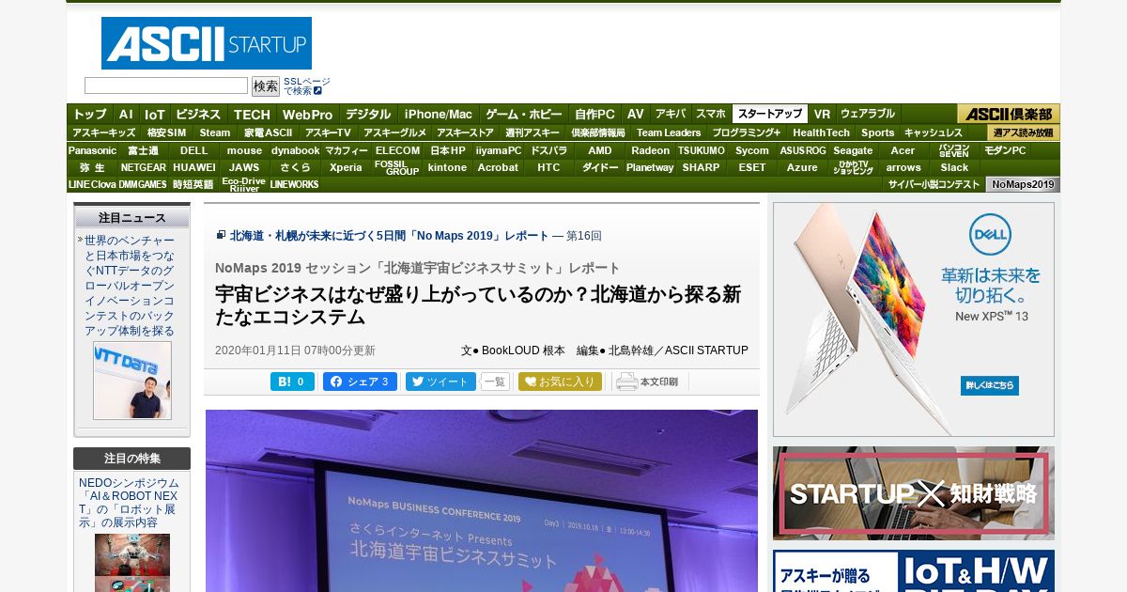The height and width of the screenshot is (592, 1127).
Task: Click the robot exhibit thumbnail
Action: (x=132, y=562)
